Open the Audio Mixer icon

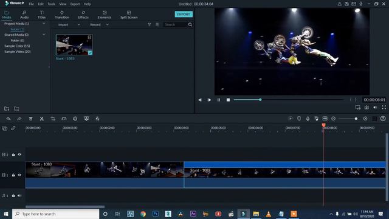316,119
